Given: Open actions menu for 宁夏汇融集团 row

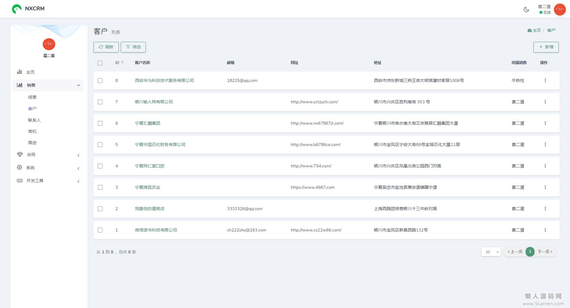Looking at the screenshot, I should tap(545, 123).
